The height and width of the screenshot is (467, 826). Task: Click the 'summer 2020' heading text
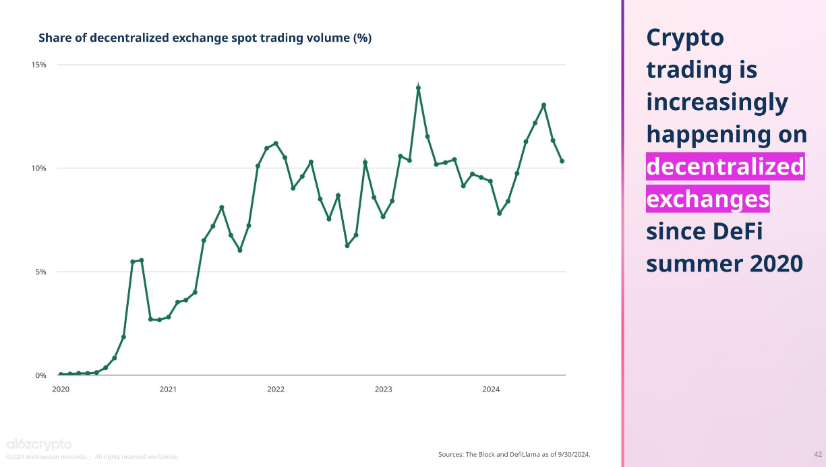[725, 263]
